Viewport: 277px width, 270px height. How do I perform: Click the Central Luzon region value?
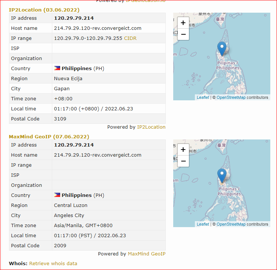[71, 205]
